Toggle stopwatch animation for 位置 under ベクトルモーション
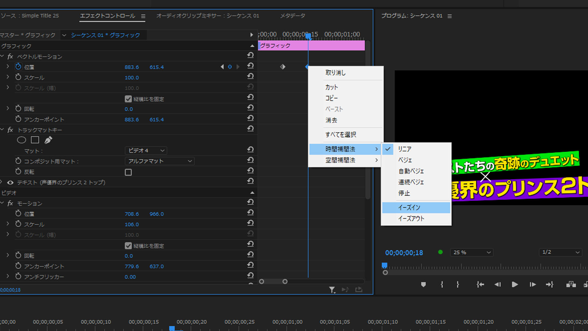 [x=18, y=67]
